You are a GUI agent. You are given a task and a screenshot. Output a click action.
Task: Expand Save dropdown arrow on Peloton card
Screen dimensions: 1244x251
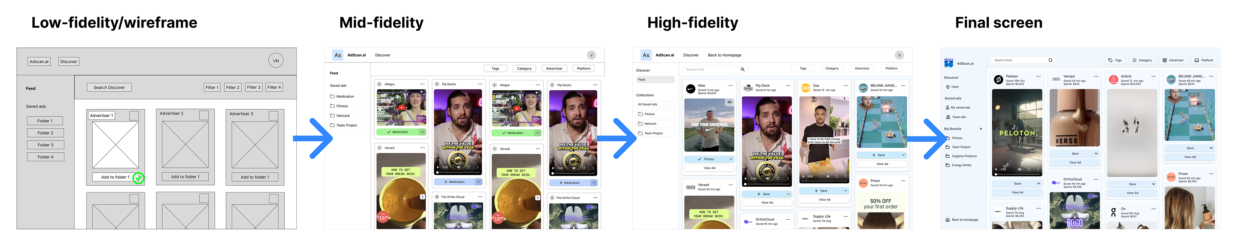pyautogui.click(x=1038, y=183)
